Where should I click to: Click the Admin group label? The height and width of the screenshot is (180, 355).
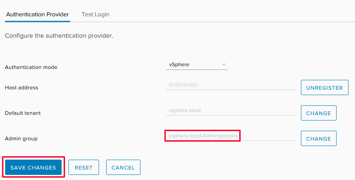21,139
